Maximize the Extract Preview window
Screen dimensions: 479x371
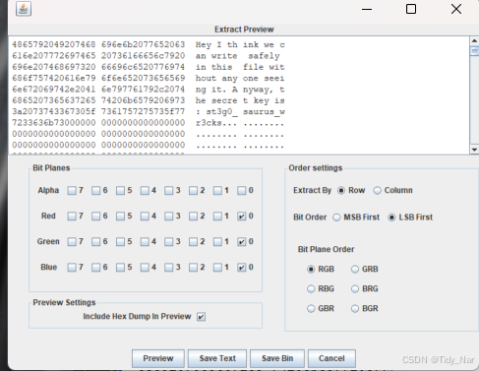point(411,9)
